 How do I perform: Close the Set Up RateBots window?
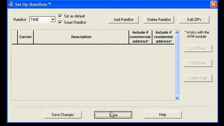point(213,4)
